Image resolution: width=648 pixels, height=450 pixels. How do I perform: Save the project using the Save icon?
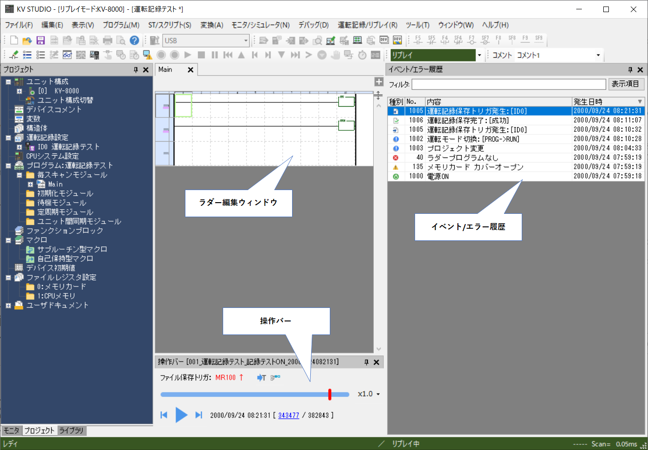tap(41, 40)
